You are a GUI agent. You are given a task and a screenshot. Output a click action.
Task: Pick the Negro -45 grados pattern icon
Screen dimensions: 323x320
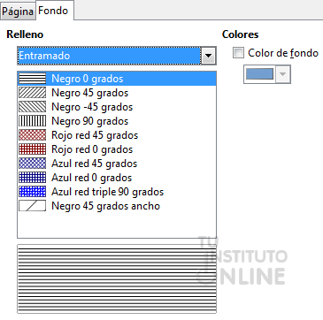33,107
